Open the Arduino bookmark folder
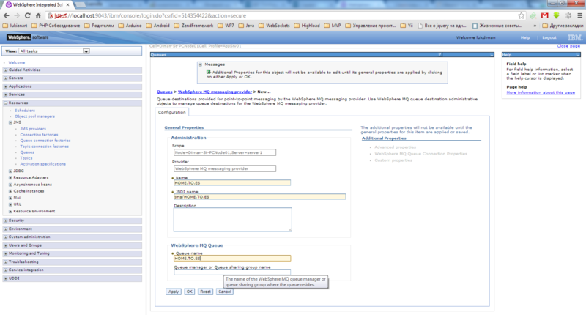This screenshot has height=315, width=586. 130,26
